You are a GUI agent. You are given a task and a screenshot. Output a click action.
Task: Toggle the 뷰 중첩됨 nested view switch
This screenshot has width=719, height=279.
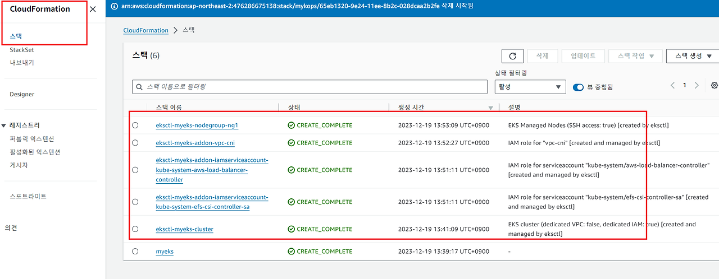pyautogui.click(x=578, y=87)
